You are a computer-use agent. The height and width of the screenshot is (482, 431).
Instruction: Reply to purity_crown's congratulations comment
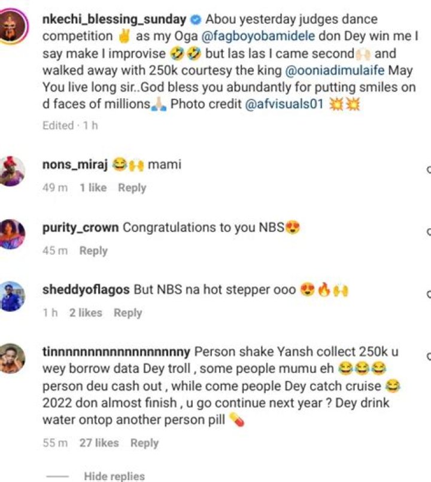pyautogui.click(x=93, y=251)
